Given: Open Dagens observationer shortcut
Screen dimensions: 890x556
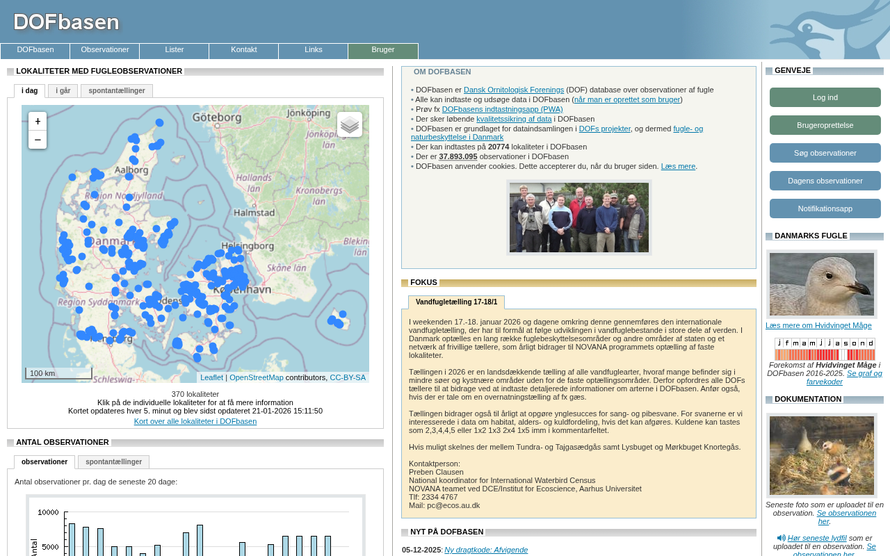Looking at the screenshot, I should click(825, 181).
